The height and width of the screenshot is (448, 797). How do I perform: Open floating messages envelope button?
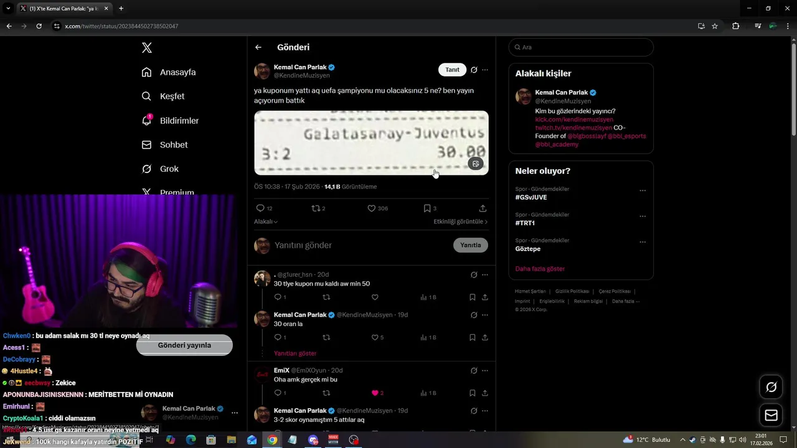tap(771, 416)
